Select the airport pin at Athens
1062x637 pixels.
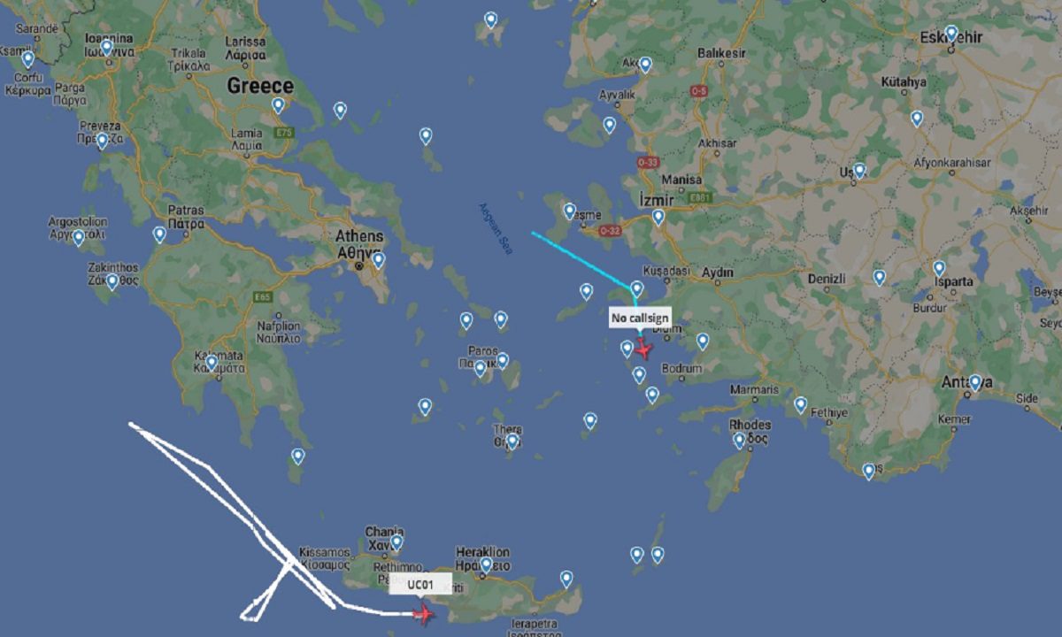tap(379, 260)
